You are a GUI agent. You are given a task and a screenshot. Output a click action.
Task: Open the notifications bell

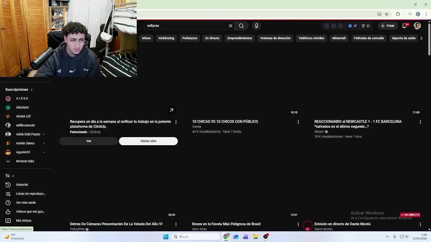click(x=405, y=26)
